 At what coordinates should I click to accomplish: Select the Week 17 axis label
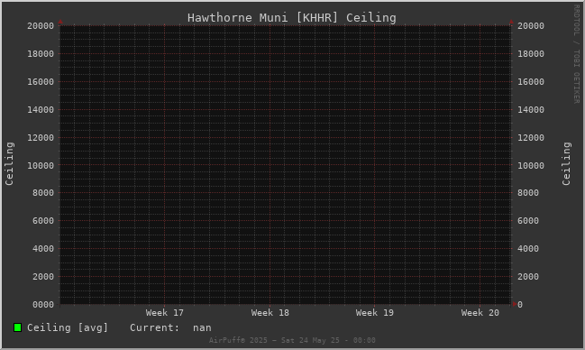point(165,313)
